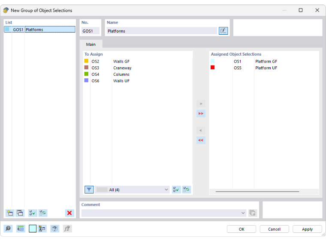Assign all items with double right arrow

[x=201, y=113]
